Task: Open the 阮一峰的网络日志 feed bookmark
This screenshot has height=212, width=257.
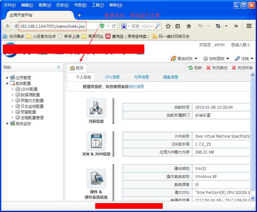Action: (171, 36)
